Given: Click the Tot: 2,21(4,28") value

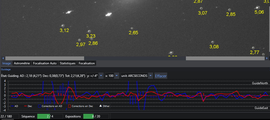Looking at the screenshot, I should pos(75,76).
